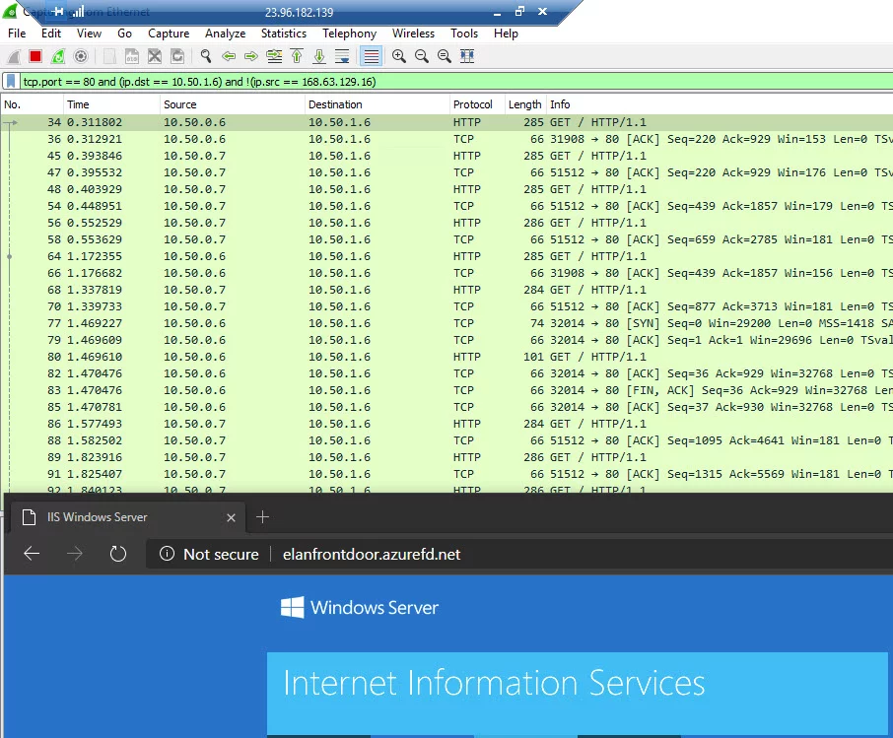Select packet 91 at time 1.825407
Image resolution: width=893 pixels, height=738 pixels.
point(446,474)
